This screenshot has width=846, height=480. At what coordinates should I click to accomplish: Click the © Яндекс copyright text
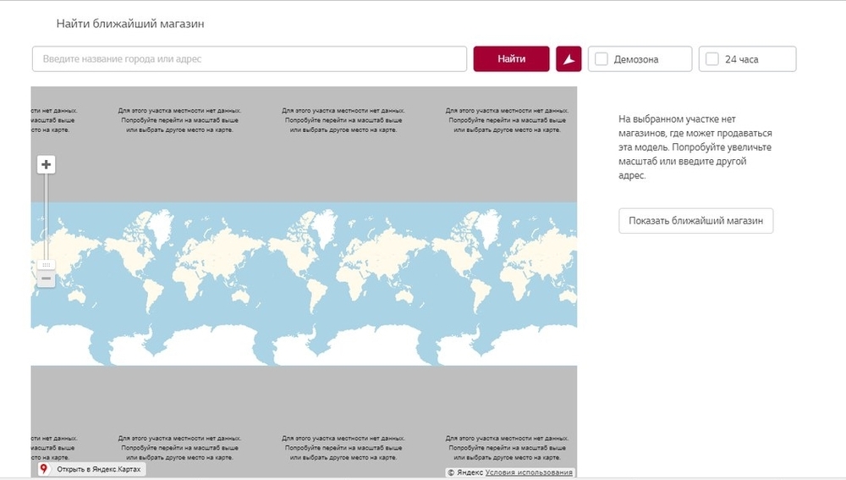[465, 472]
